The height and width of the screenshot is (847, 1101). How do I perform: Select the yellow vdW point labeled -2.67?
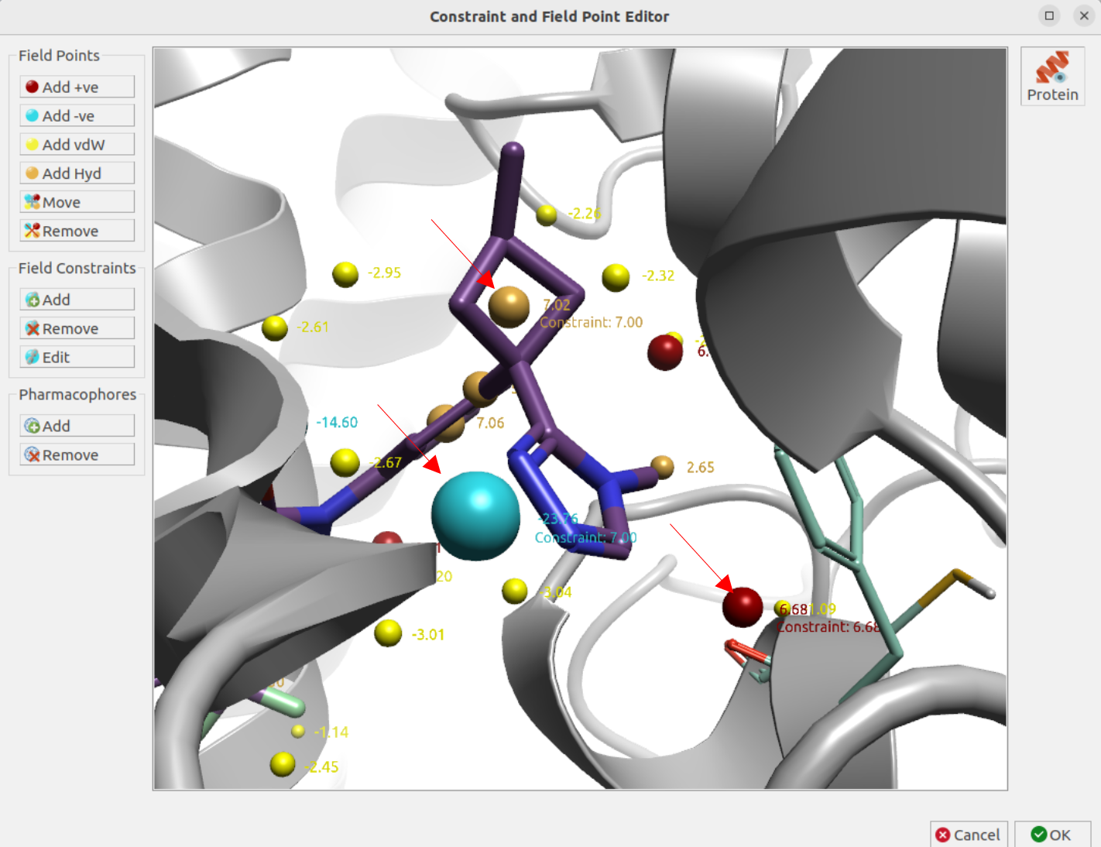[345, 462]
